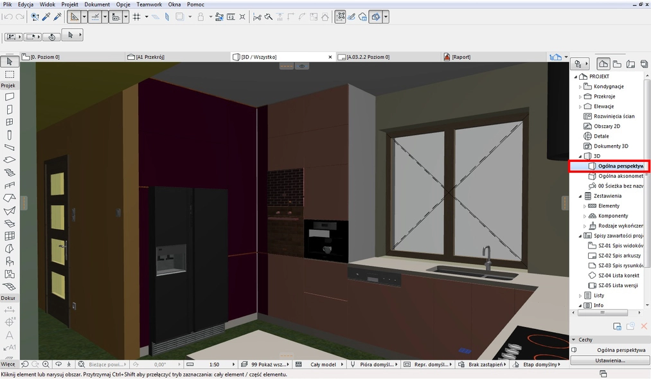Expand the Przekroje tree node
The width and height of the screenshot is (651, 379).
click(580, 97)
